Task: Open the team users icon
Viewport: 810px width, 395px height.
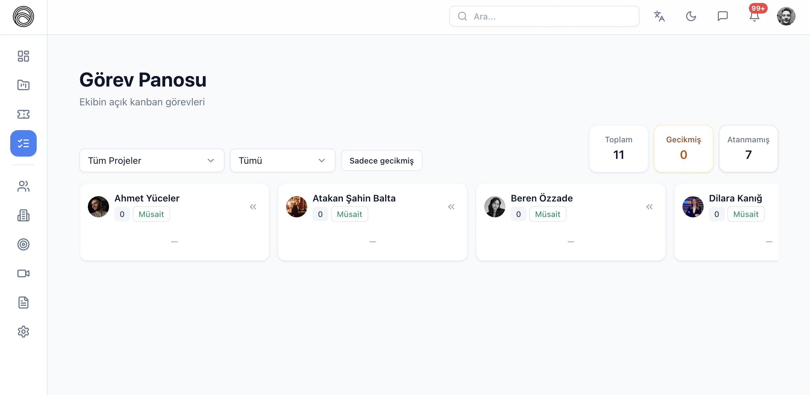Action: (x=23, y=186)
